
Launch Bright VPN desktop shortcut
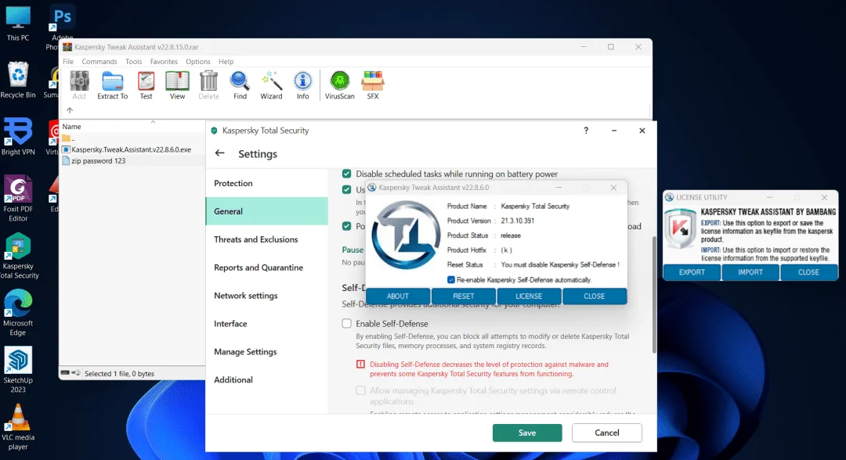pyautogui.click(x=18, y=137)
